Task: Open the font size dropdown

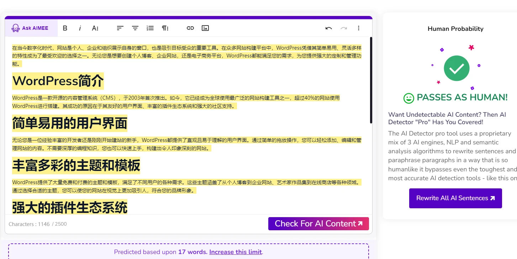Action: (95, 28)
